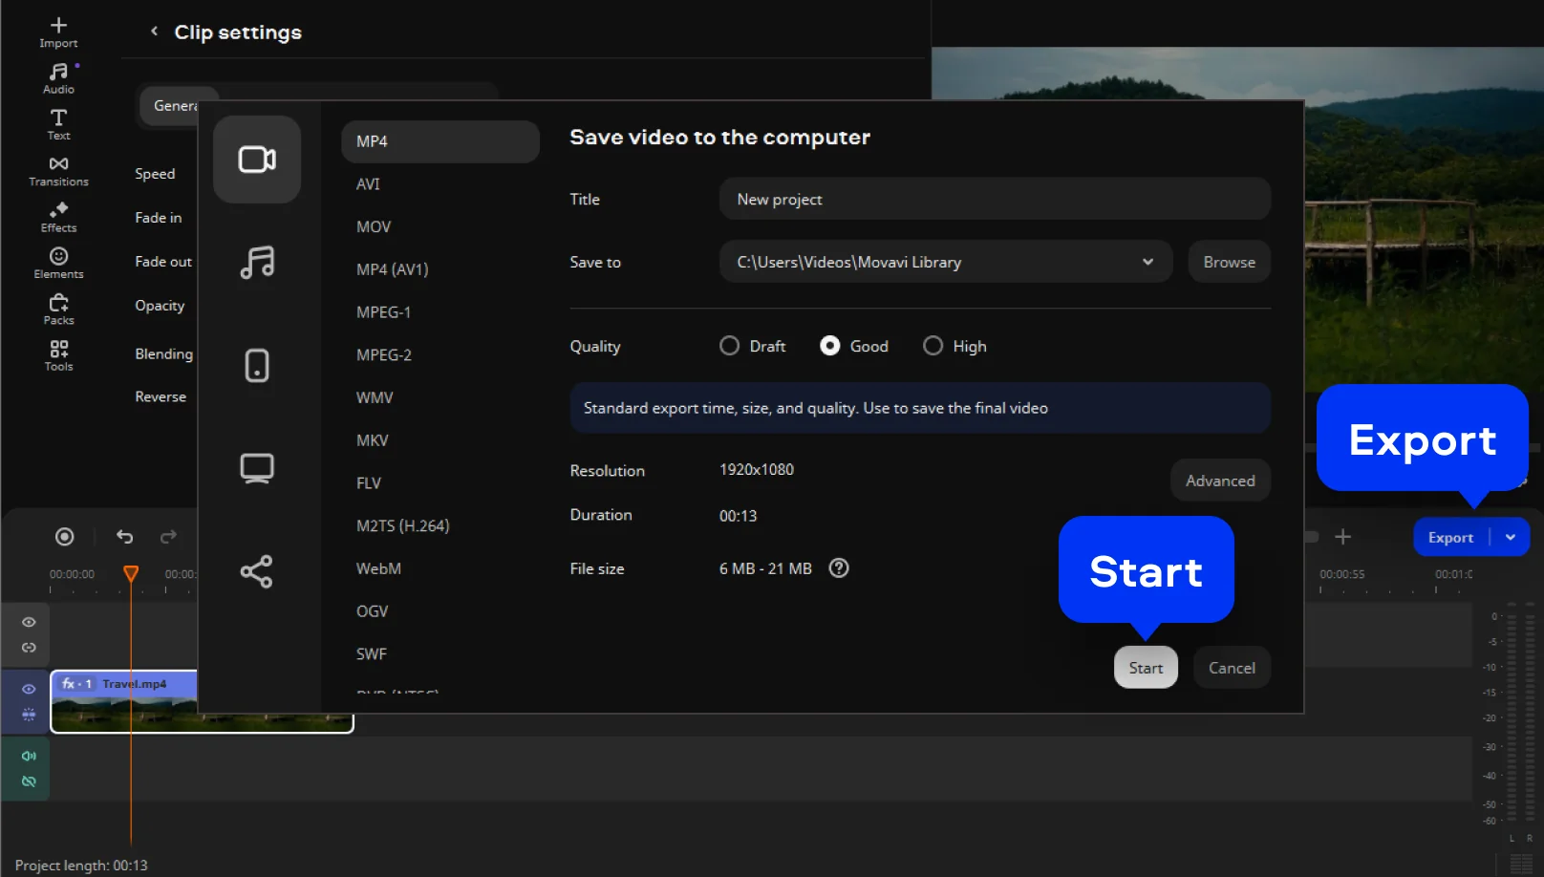This screenshot has height=877, width=1544.
Task: Open the share/upload export option
Action: coord(257,571)
